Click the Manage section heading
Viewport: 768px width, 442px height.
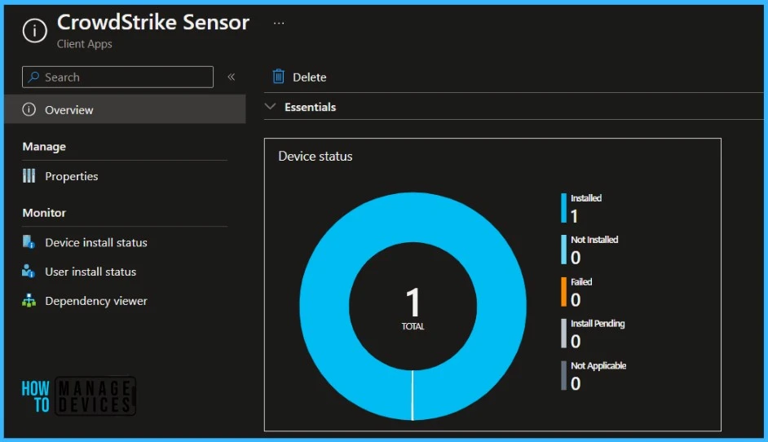[44, 147]
